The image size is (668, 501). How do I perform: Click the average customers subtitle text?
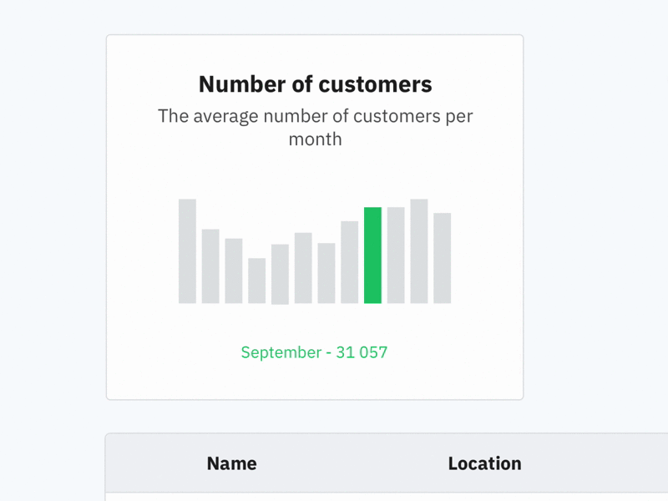(x=315, y=127)
